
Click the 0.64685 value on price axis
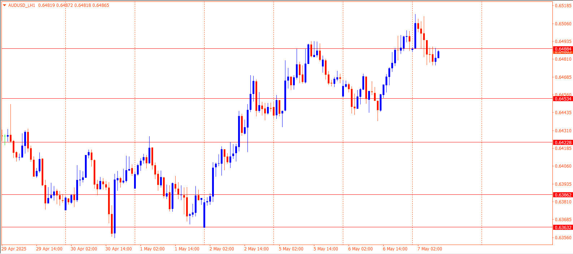[563, 77]
